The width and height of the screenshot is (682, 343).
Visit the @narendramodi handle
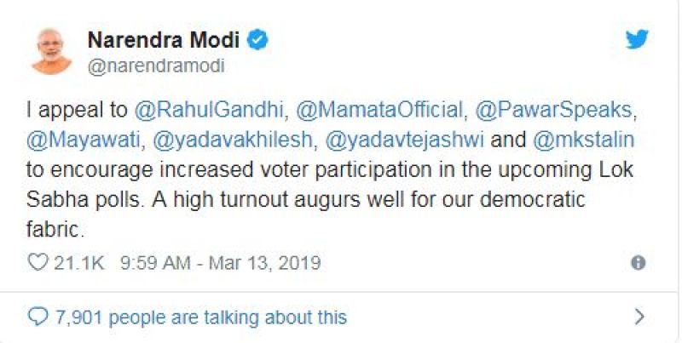(x=155, y=66)
